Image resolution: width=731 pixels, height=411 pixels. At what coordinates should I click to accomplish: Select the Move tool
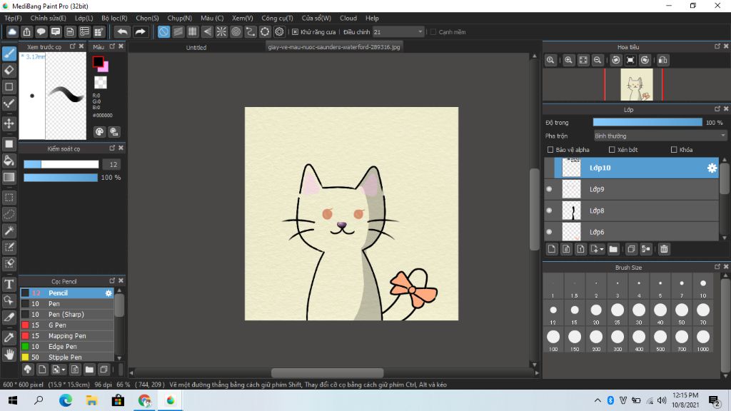click(9, 123)
